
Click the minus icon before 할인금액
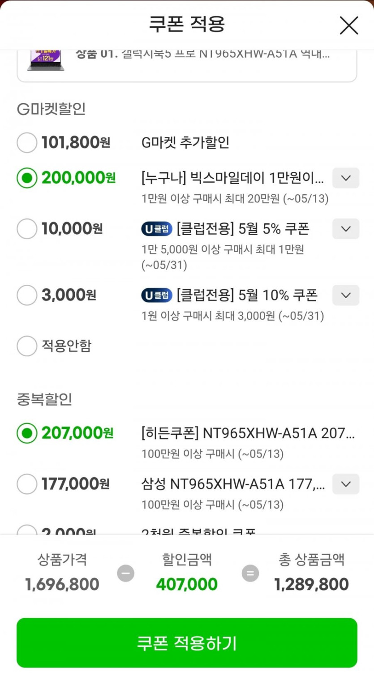pos(125,573)
